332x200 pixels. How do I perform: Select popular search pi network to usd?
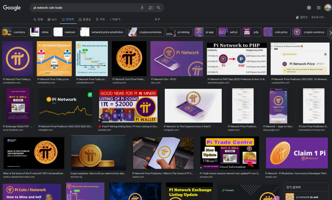pyautogui.click(x=306, y=197)
